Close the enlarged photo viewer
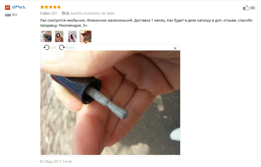The image size is (261, 167). point(175,48)
